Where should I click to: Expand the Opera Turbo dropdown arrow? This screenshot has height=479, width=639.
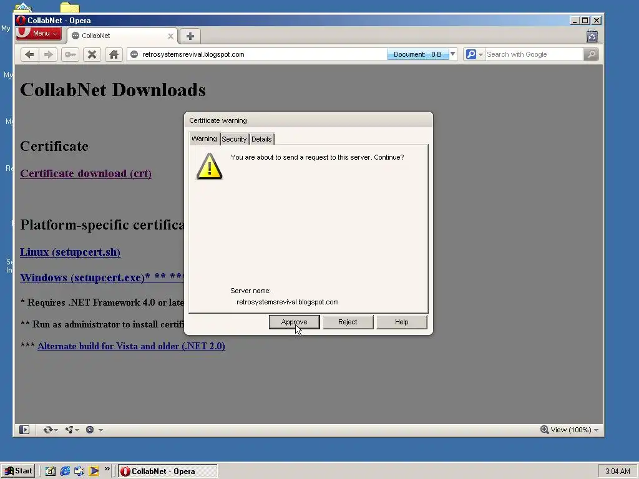click(100, 430)
